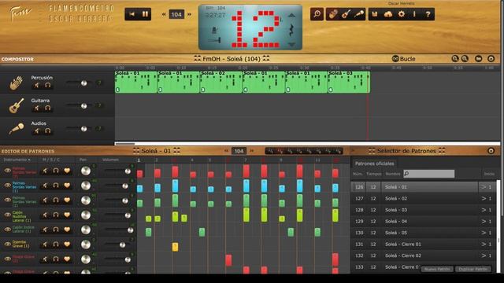Click the heart icon on Cajón Índice Lateral row

[67, 230]
